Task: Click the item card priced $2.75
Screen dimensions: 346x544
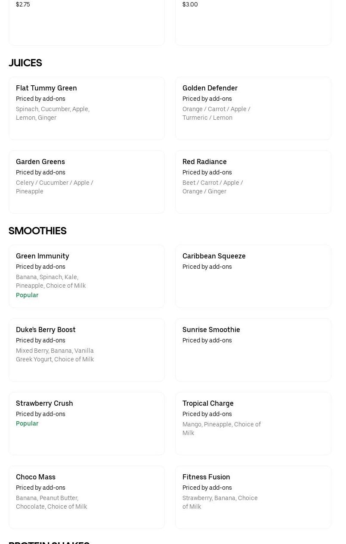Action: coord(86,22)
